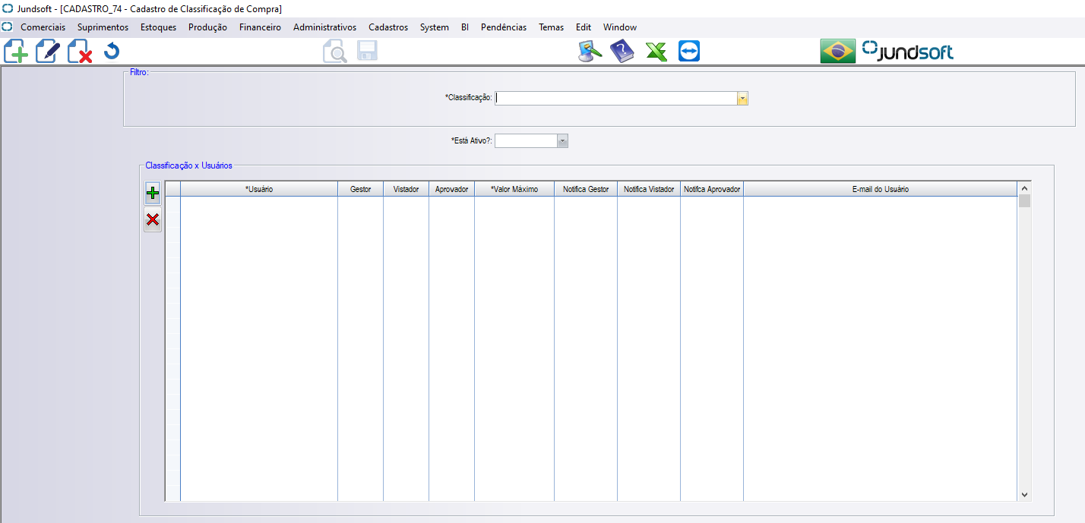Open the help book icon
This screenshot has width=1085, height=523.
tap(622, 52)
